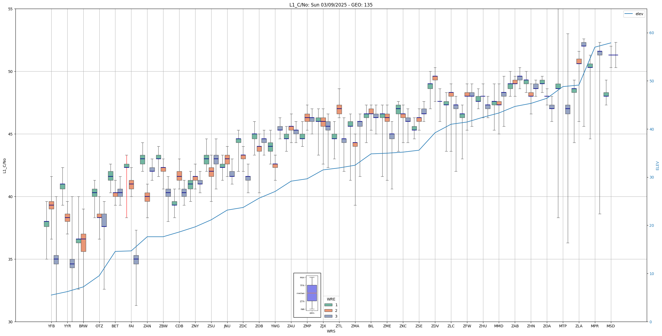This screenshot has height=336, width=662.
Task: Click the MSD station tick label
Action: pyautogui.click(x=611, y=326)
